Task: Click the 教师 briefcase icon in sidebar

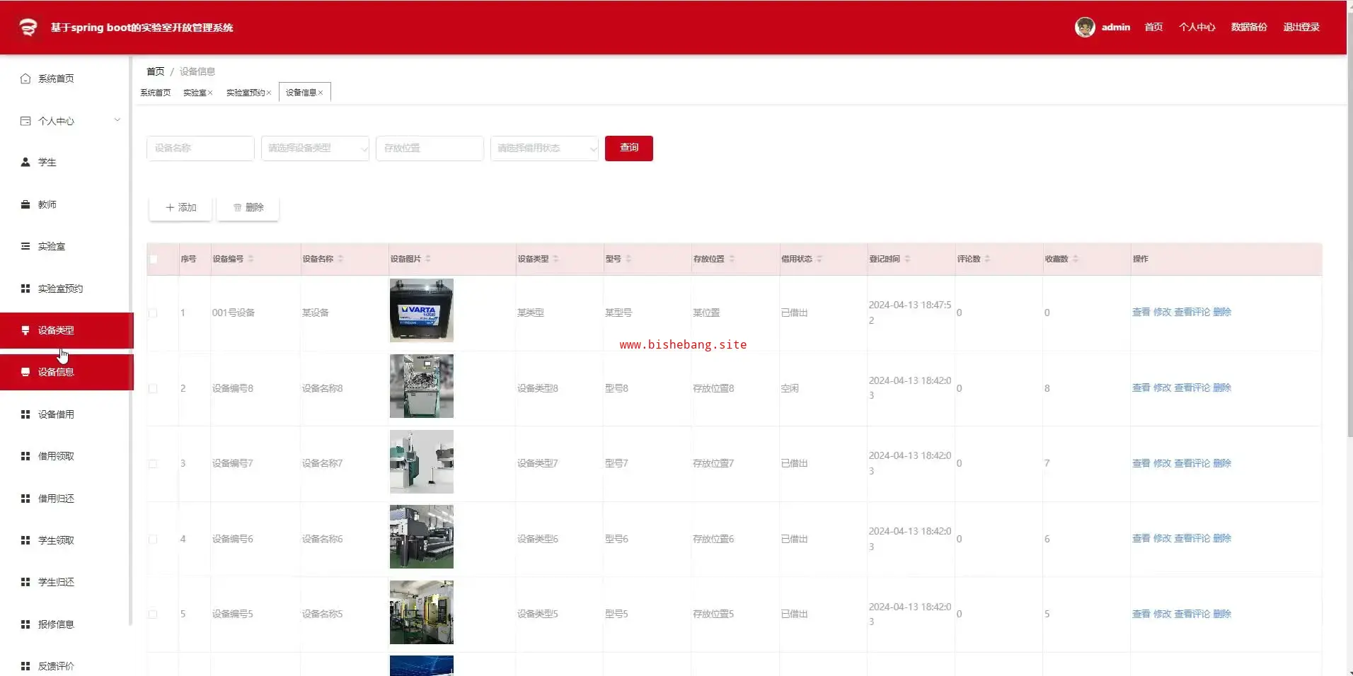Action: pos(25,204)
